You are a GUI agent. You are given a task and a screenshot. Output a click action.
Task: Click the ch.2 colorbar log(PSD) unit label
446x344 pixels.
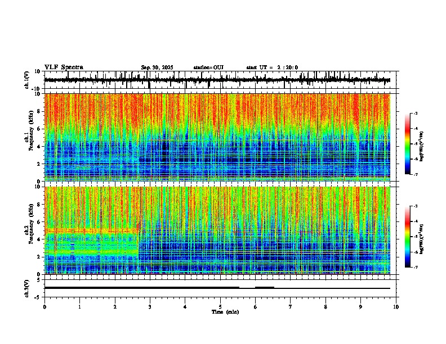422,239
